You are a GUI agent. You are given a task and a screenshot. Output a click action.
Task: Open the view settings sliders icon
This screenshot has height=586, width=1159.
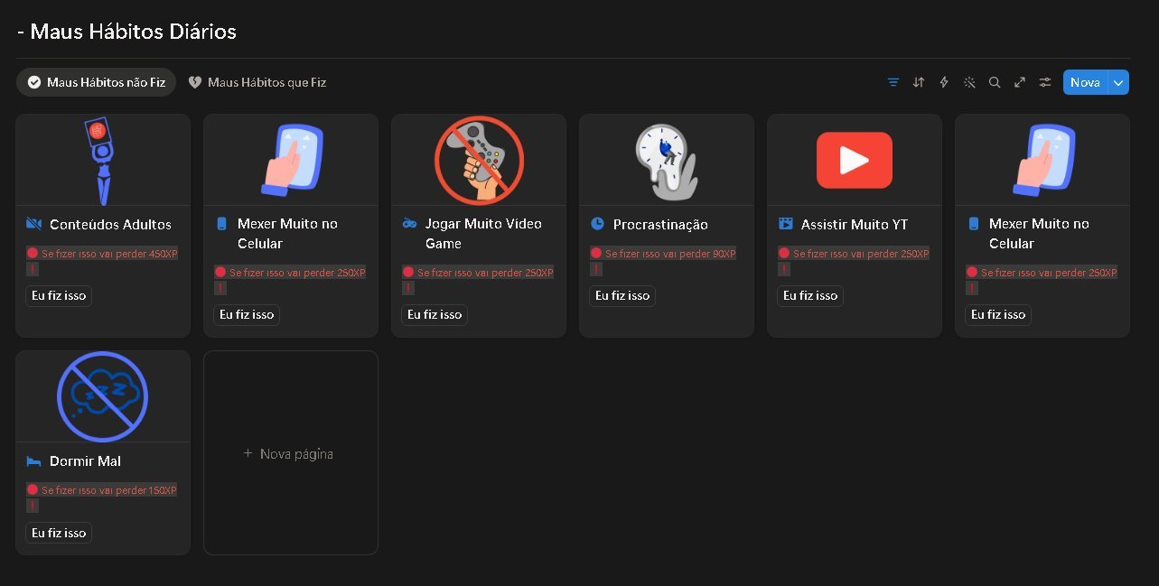click(x=1045, y=82)
